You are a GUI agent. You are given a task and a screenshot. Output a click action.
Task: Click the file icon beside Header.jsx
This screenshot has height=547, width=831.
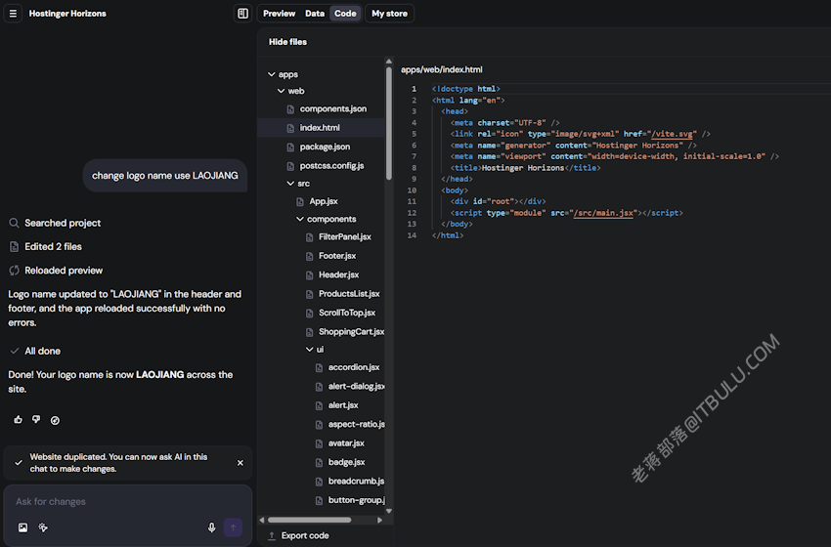[310, 275]
